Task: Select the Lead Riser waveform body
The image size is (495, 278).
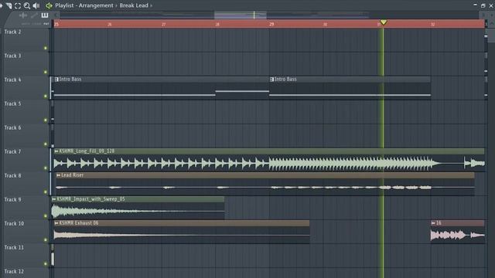Action: 265,187
